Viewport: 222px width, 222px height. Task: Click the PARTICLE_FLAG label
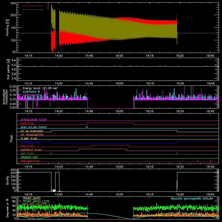tap(31, 150)
